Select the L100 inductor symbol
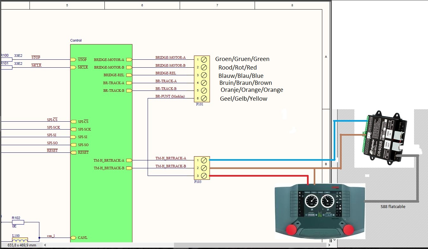Screen dimensions: 428x249 tap(20, 240)
